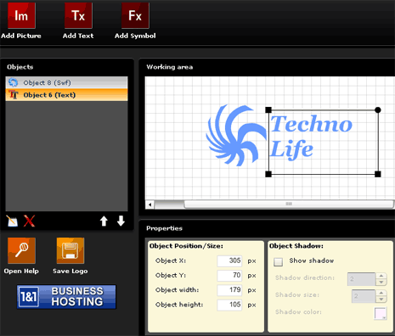Open Help with magnifier icon

point(21,250)
